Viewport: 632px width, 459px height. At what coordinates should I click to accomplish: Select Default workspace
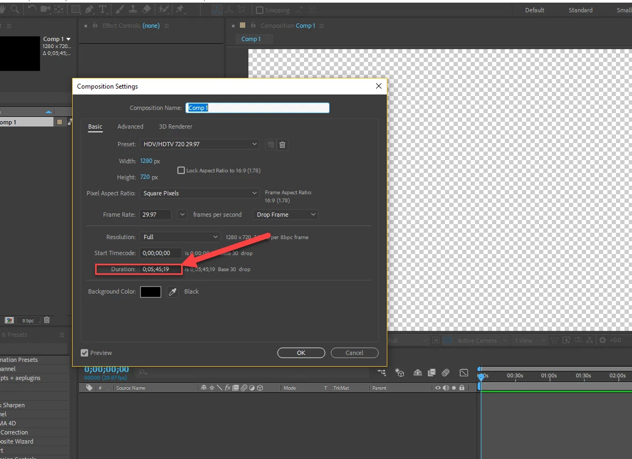coord(534,10)
